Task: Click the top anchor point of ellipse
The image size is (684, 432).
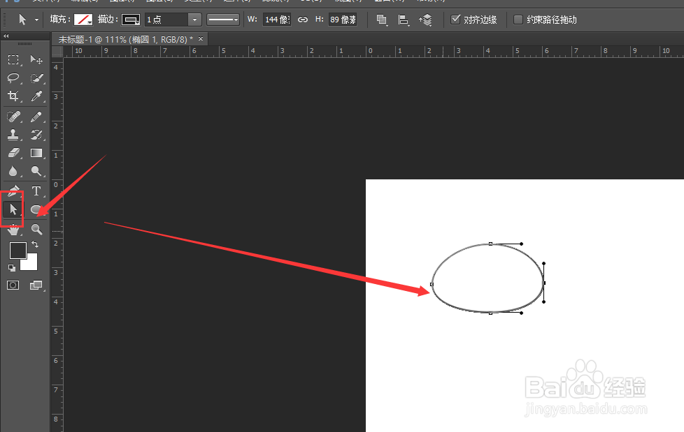Action: 491,244
